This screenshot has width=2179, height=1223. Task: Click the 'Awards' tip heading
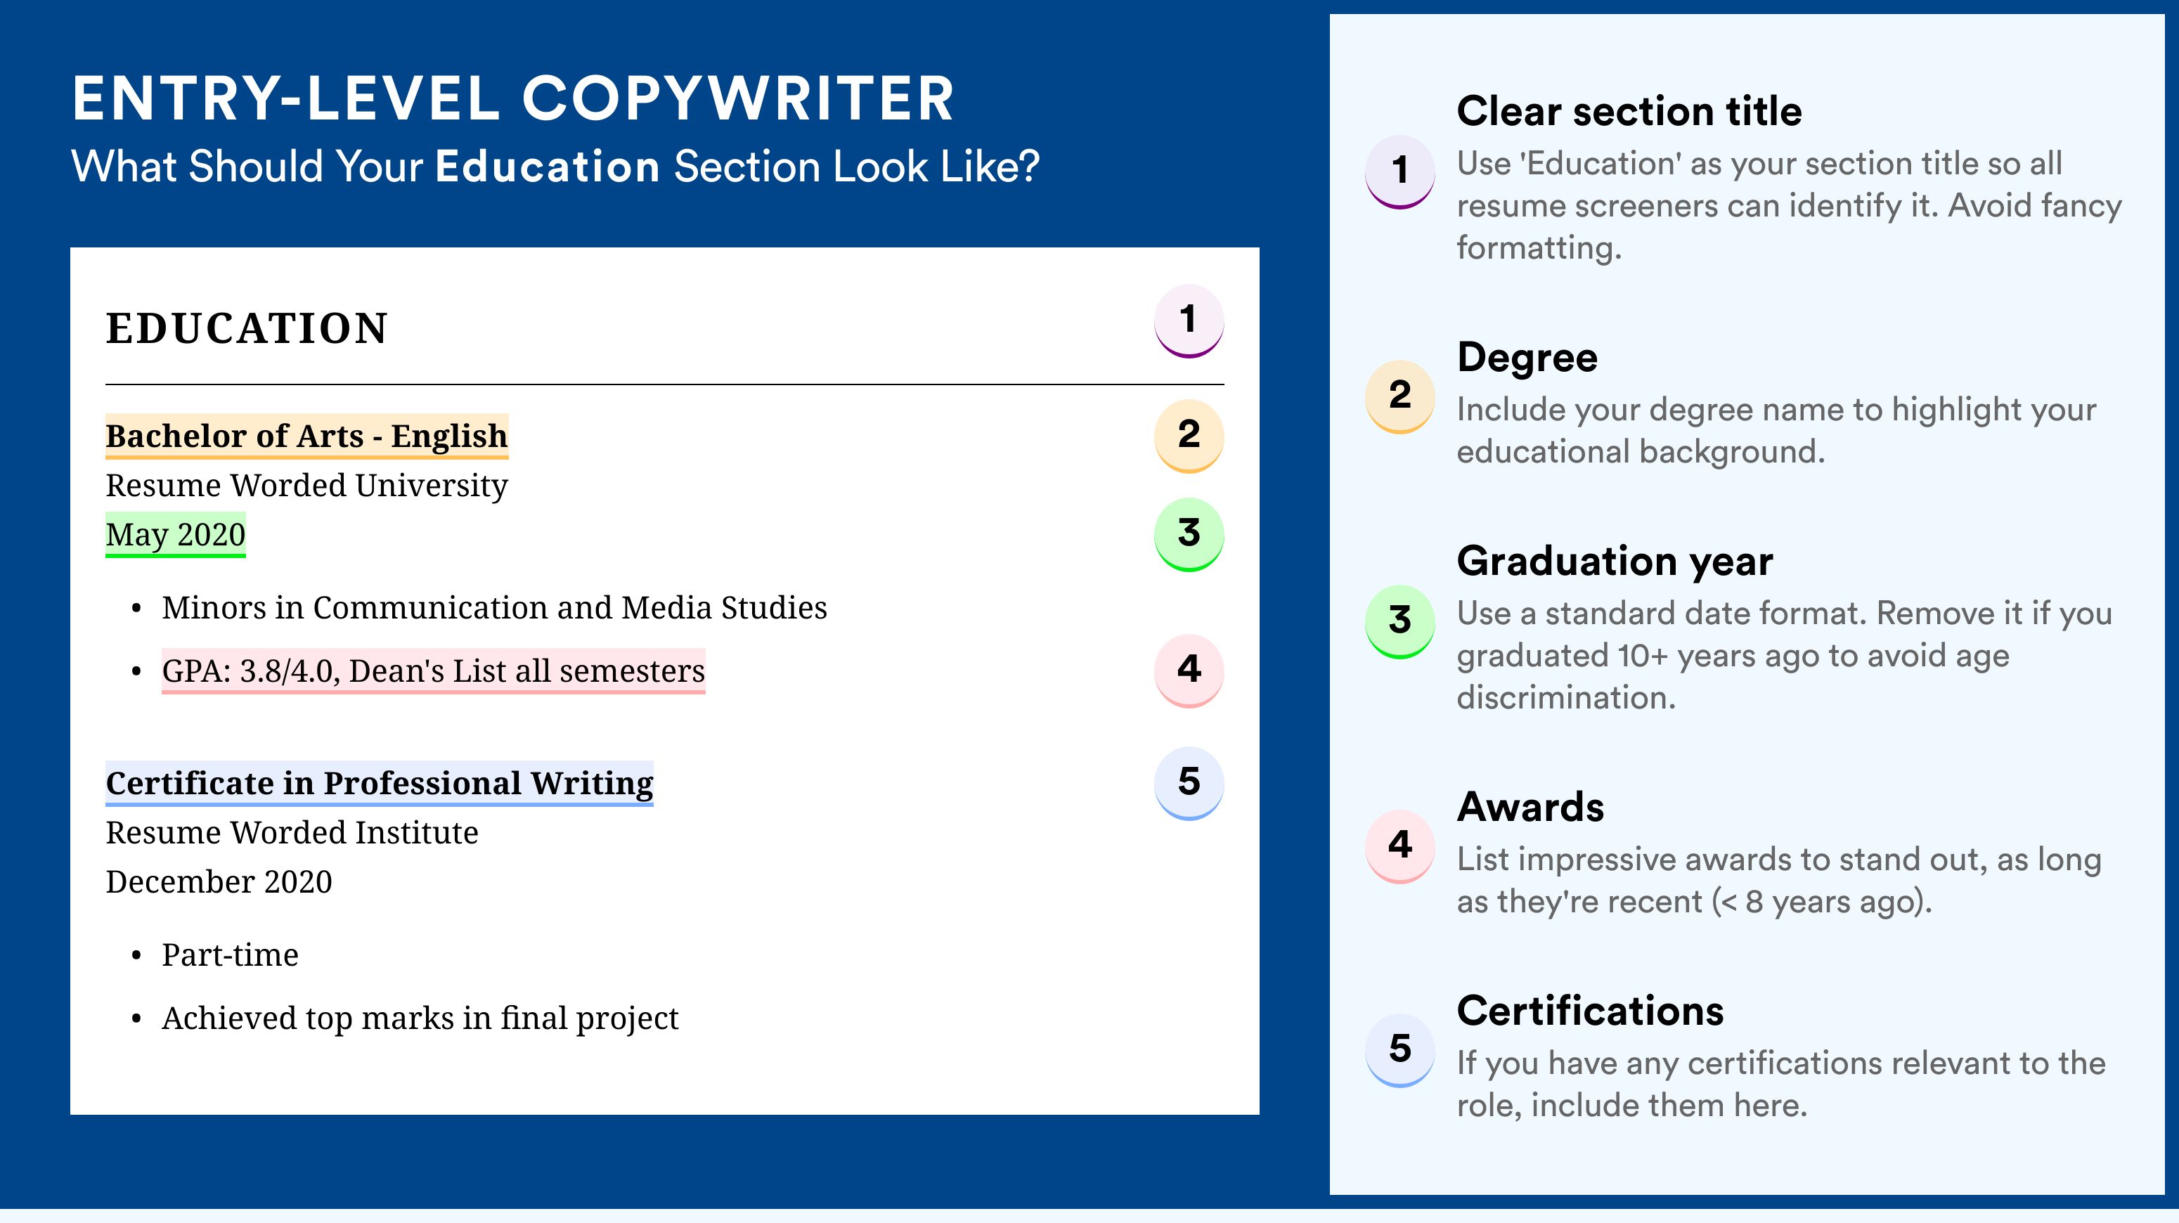[1530, 807]
